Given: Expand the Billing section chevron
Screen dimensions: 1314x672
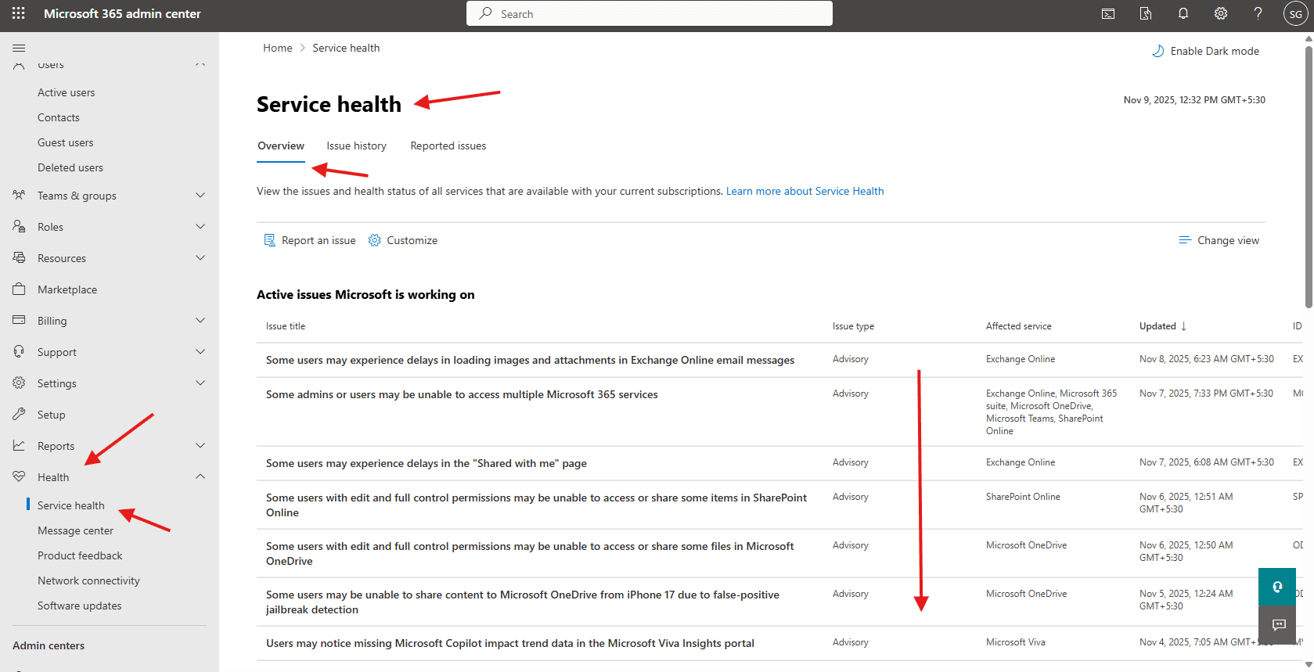Looking at the screenshot, I should click(x=200, y=320).
